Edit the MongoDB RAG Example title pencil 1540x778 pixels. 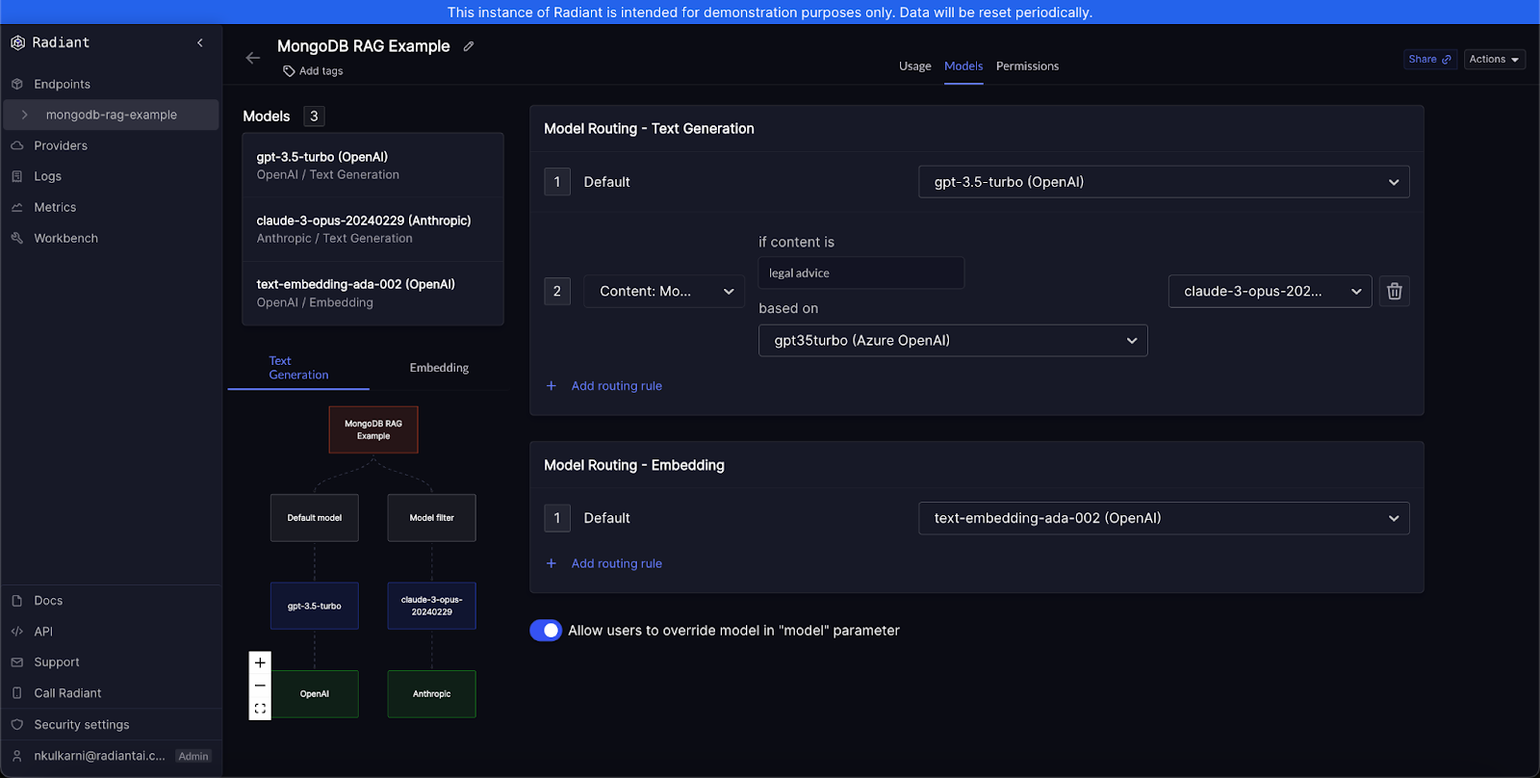pos(469,46)
